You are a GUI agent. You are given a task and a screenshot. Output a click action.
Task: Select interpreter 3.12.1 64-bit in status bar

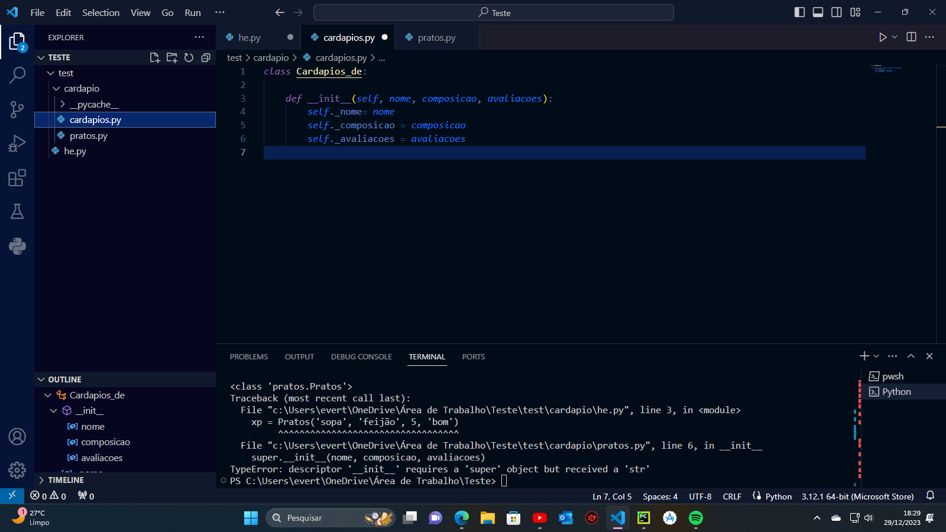857,497
